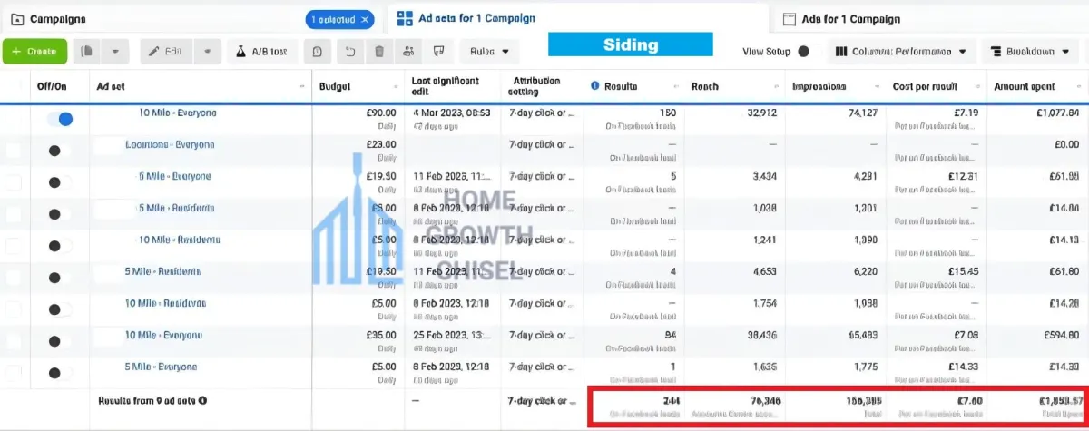
Task: Click the info icon beside Results from 9 ad sets
Action: coord(202,400)
